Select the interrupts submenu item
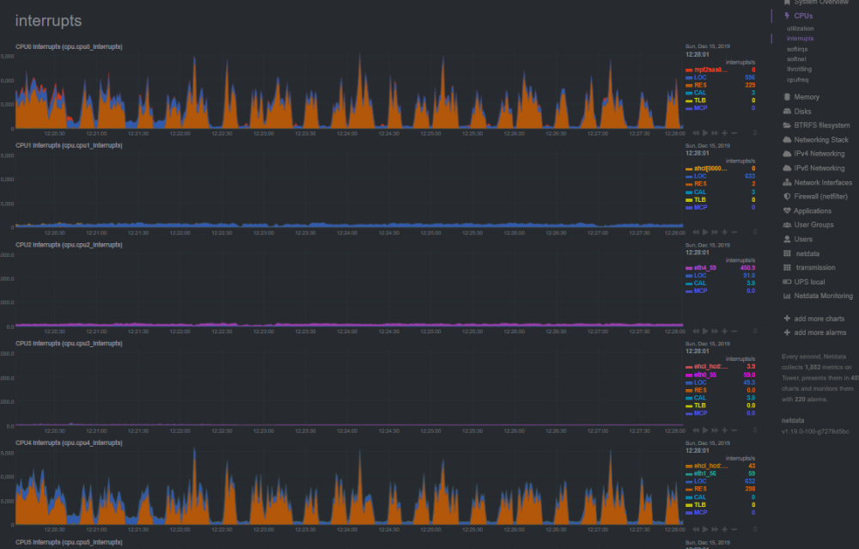 pyautogui.click(x=800, y=39)
